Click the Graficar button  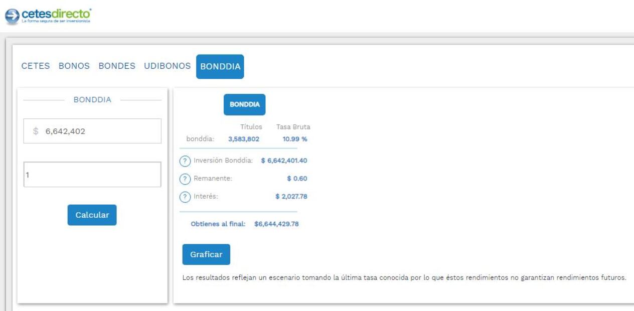[206, 255]
